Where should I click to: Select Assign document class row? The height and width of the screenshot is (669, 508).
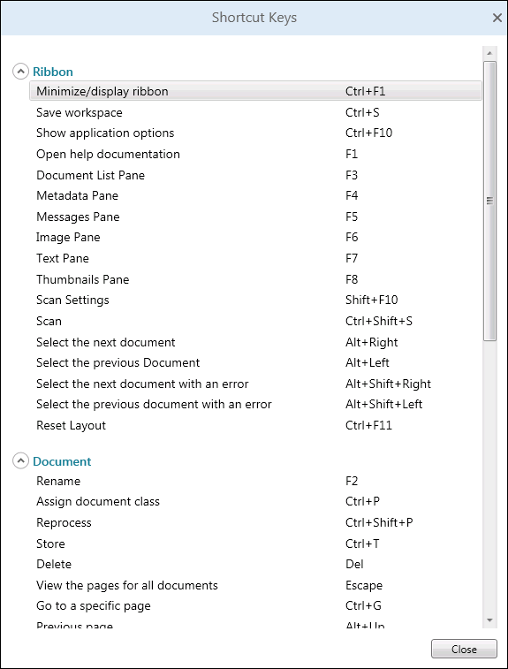pos(255,501)
